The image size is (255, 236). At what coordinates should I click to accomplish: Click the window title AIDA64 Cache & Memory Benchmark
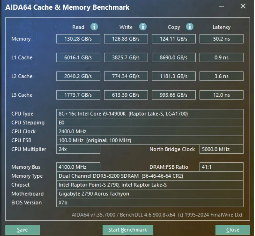67,7
